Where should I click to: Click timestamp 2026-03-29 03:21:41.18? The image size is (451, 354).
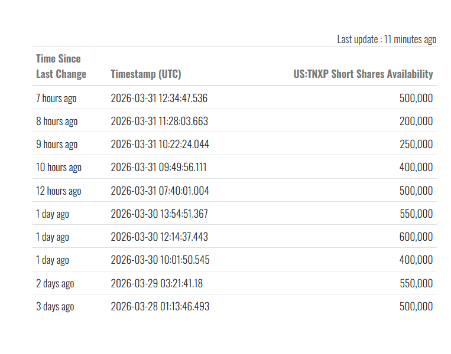click(157, 283)
